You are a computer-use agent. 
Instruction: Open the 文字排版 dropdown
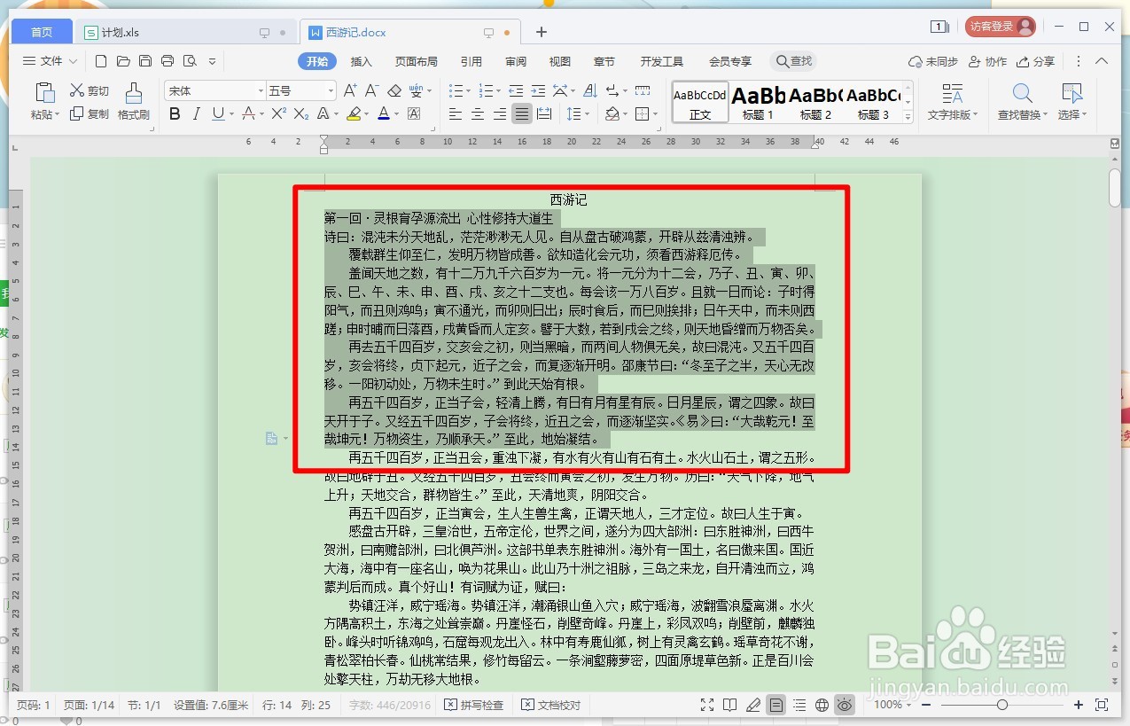pos(953,102)
